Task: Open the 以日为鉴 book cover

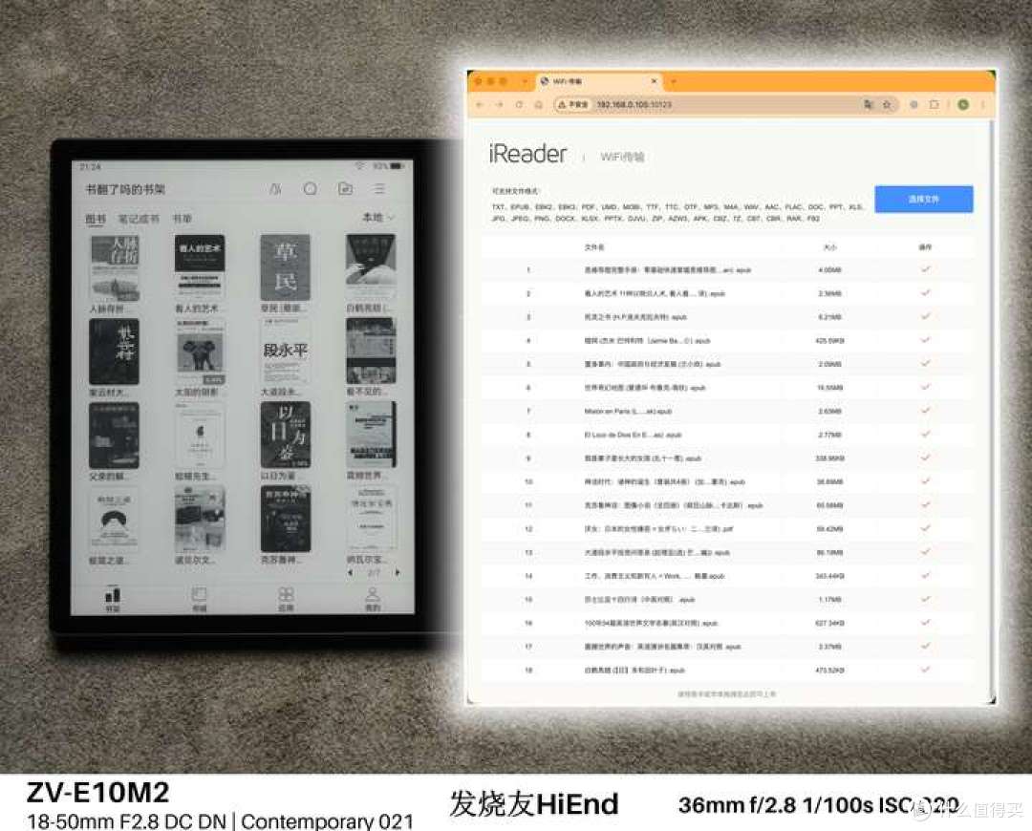Action: point(285,435)
